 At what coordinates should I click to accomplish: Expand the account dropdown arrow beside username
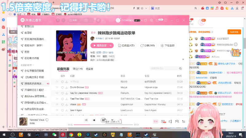142,21
